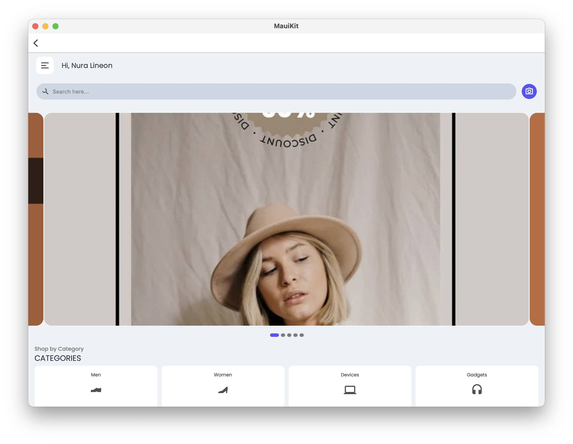The width and height of the screenshot is (573, 444).
Task: Select the last carousel indicator dot
Action: [302, 335]
